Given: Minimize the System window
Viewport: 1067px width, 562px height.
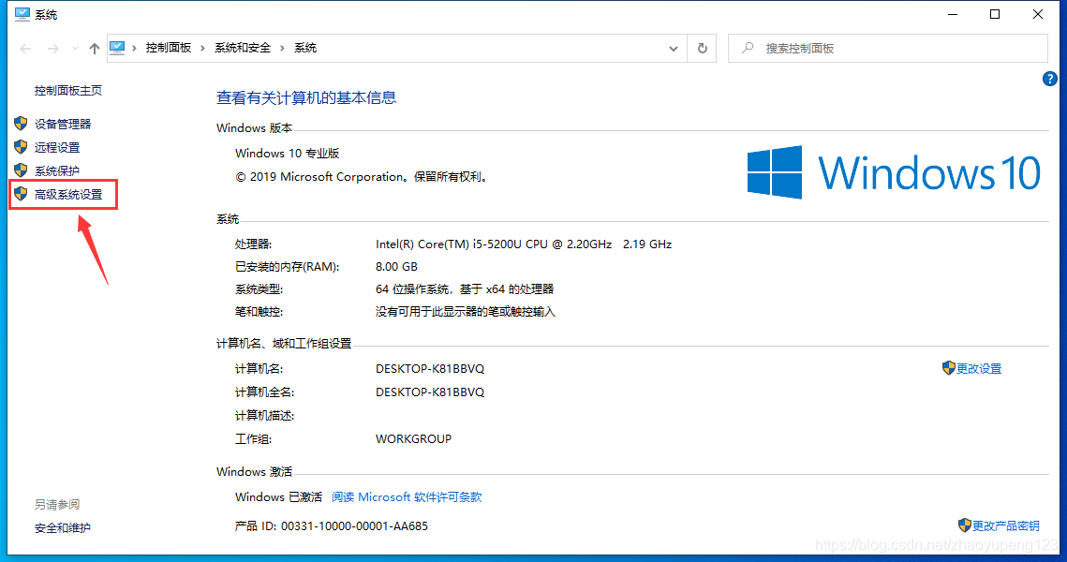Looking at the screenshot, I should 953,14.
